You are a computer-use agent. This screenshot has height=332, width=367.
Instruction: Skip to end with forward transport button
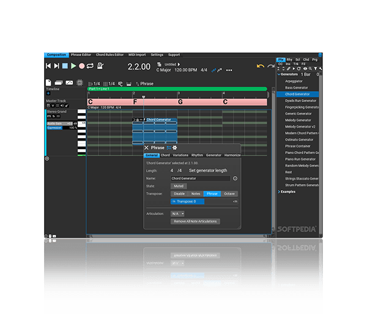[56, 66]
